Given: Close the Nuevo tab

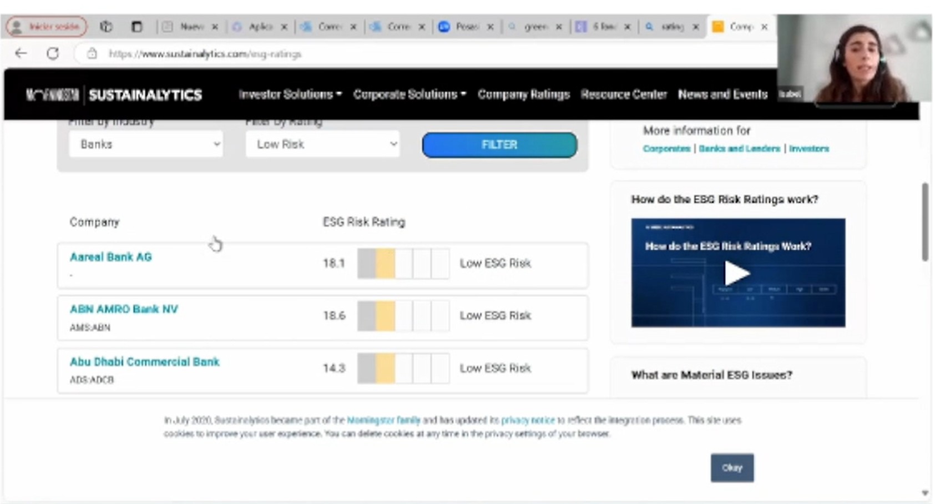Looking at the screenshot, I should pos(215,27).
